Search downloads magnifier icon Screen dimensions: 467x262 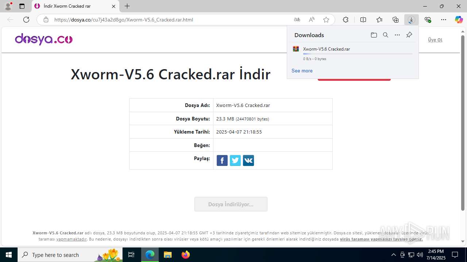click(x=385, y=35)
